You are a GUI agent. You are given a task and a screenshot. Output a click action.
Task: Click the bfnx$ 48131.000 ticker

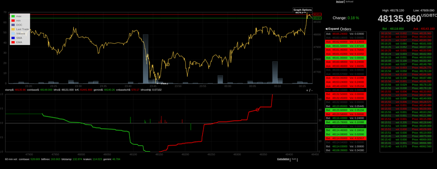[x=64, y=90]
